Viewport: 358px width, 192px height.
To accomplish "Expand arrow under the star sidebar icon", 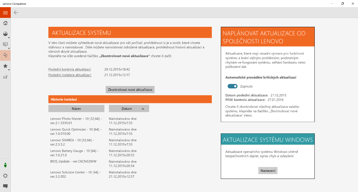I will pos(9,70).
